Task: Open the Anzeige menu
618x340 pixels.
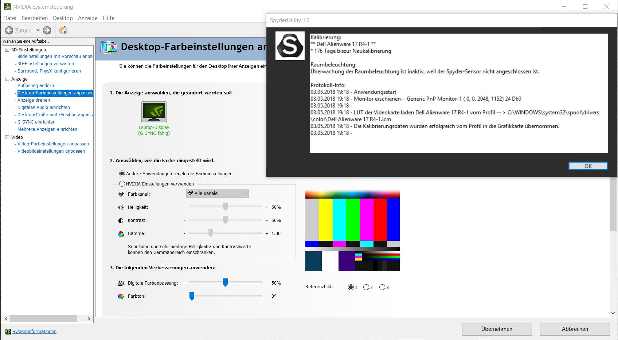Action: 88,18
